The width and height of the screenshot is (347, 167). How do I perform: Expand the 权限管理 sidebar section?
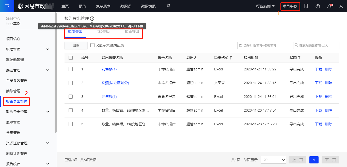click(48, 49)
